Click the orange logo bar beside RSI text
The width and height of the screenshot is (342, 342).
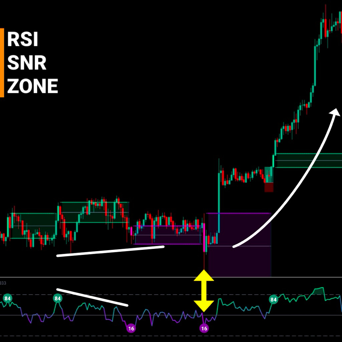(2, 62)
